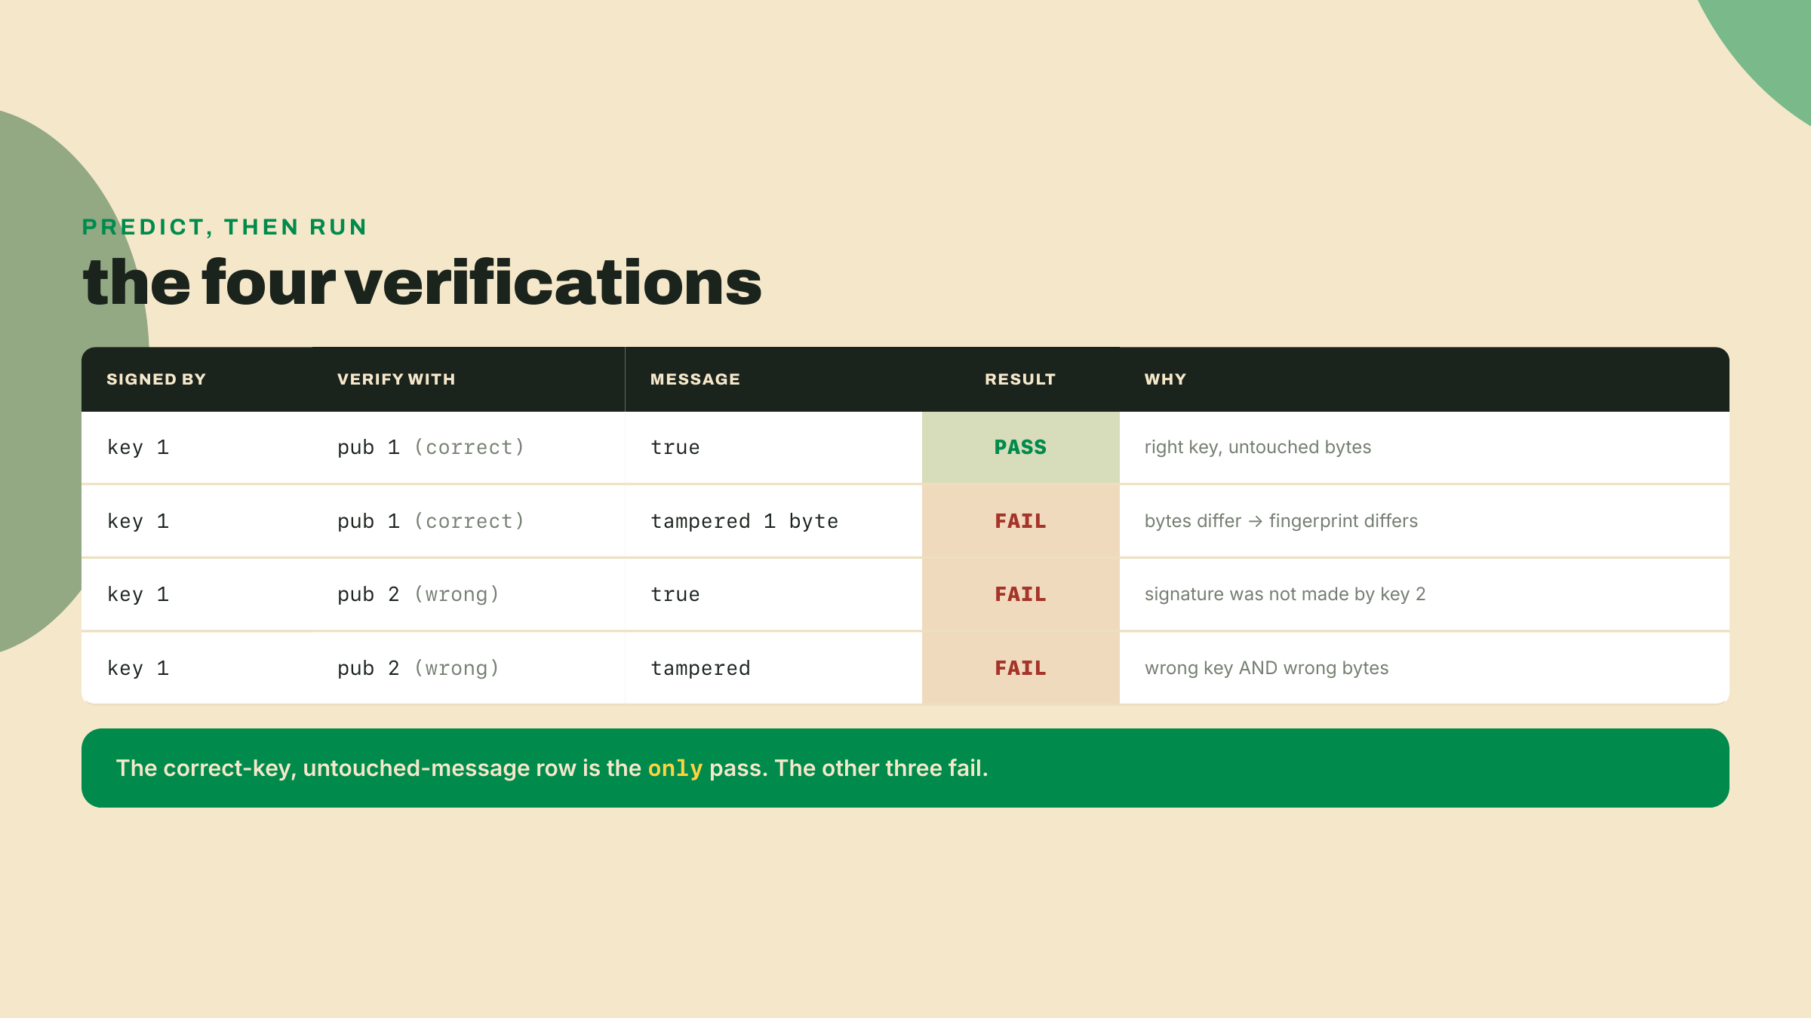Click 'right key, untouched bytes' explanation

click(1258, 447)
